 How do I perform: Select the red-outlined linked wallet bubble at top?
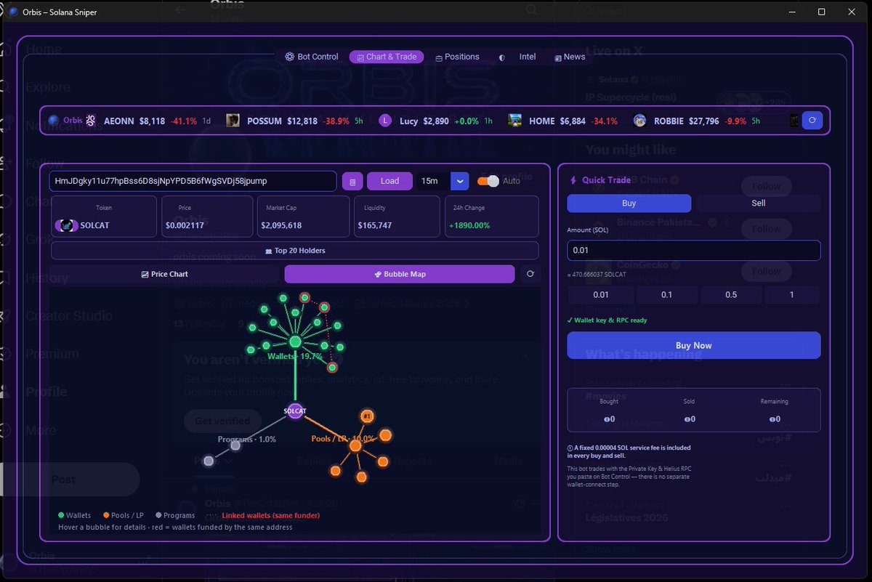[305, 297]
